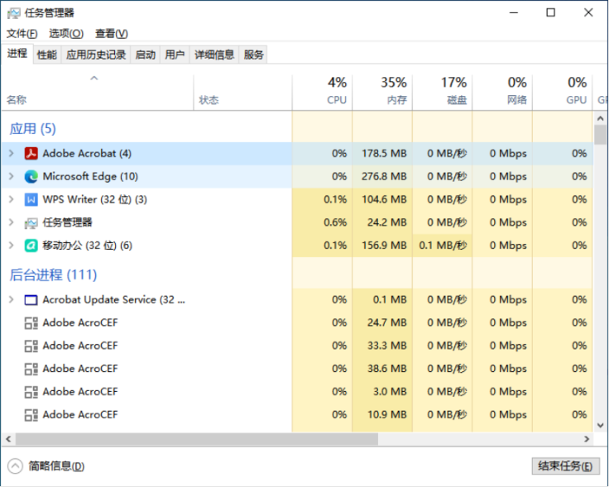Sort by the CPU 4% column header

pyautogui.click(x=323, y=93)
